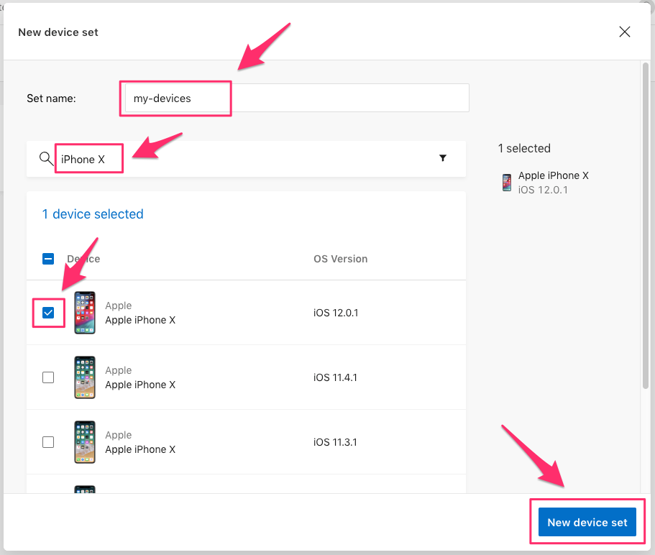
Task: Focus the Set name input field
Action: 295,98
